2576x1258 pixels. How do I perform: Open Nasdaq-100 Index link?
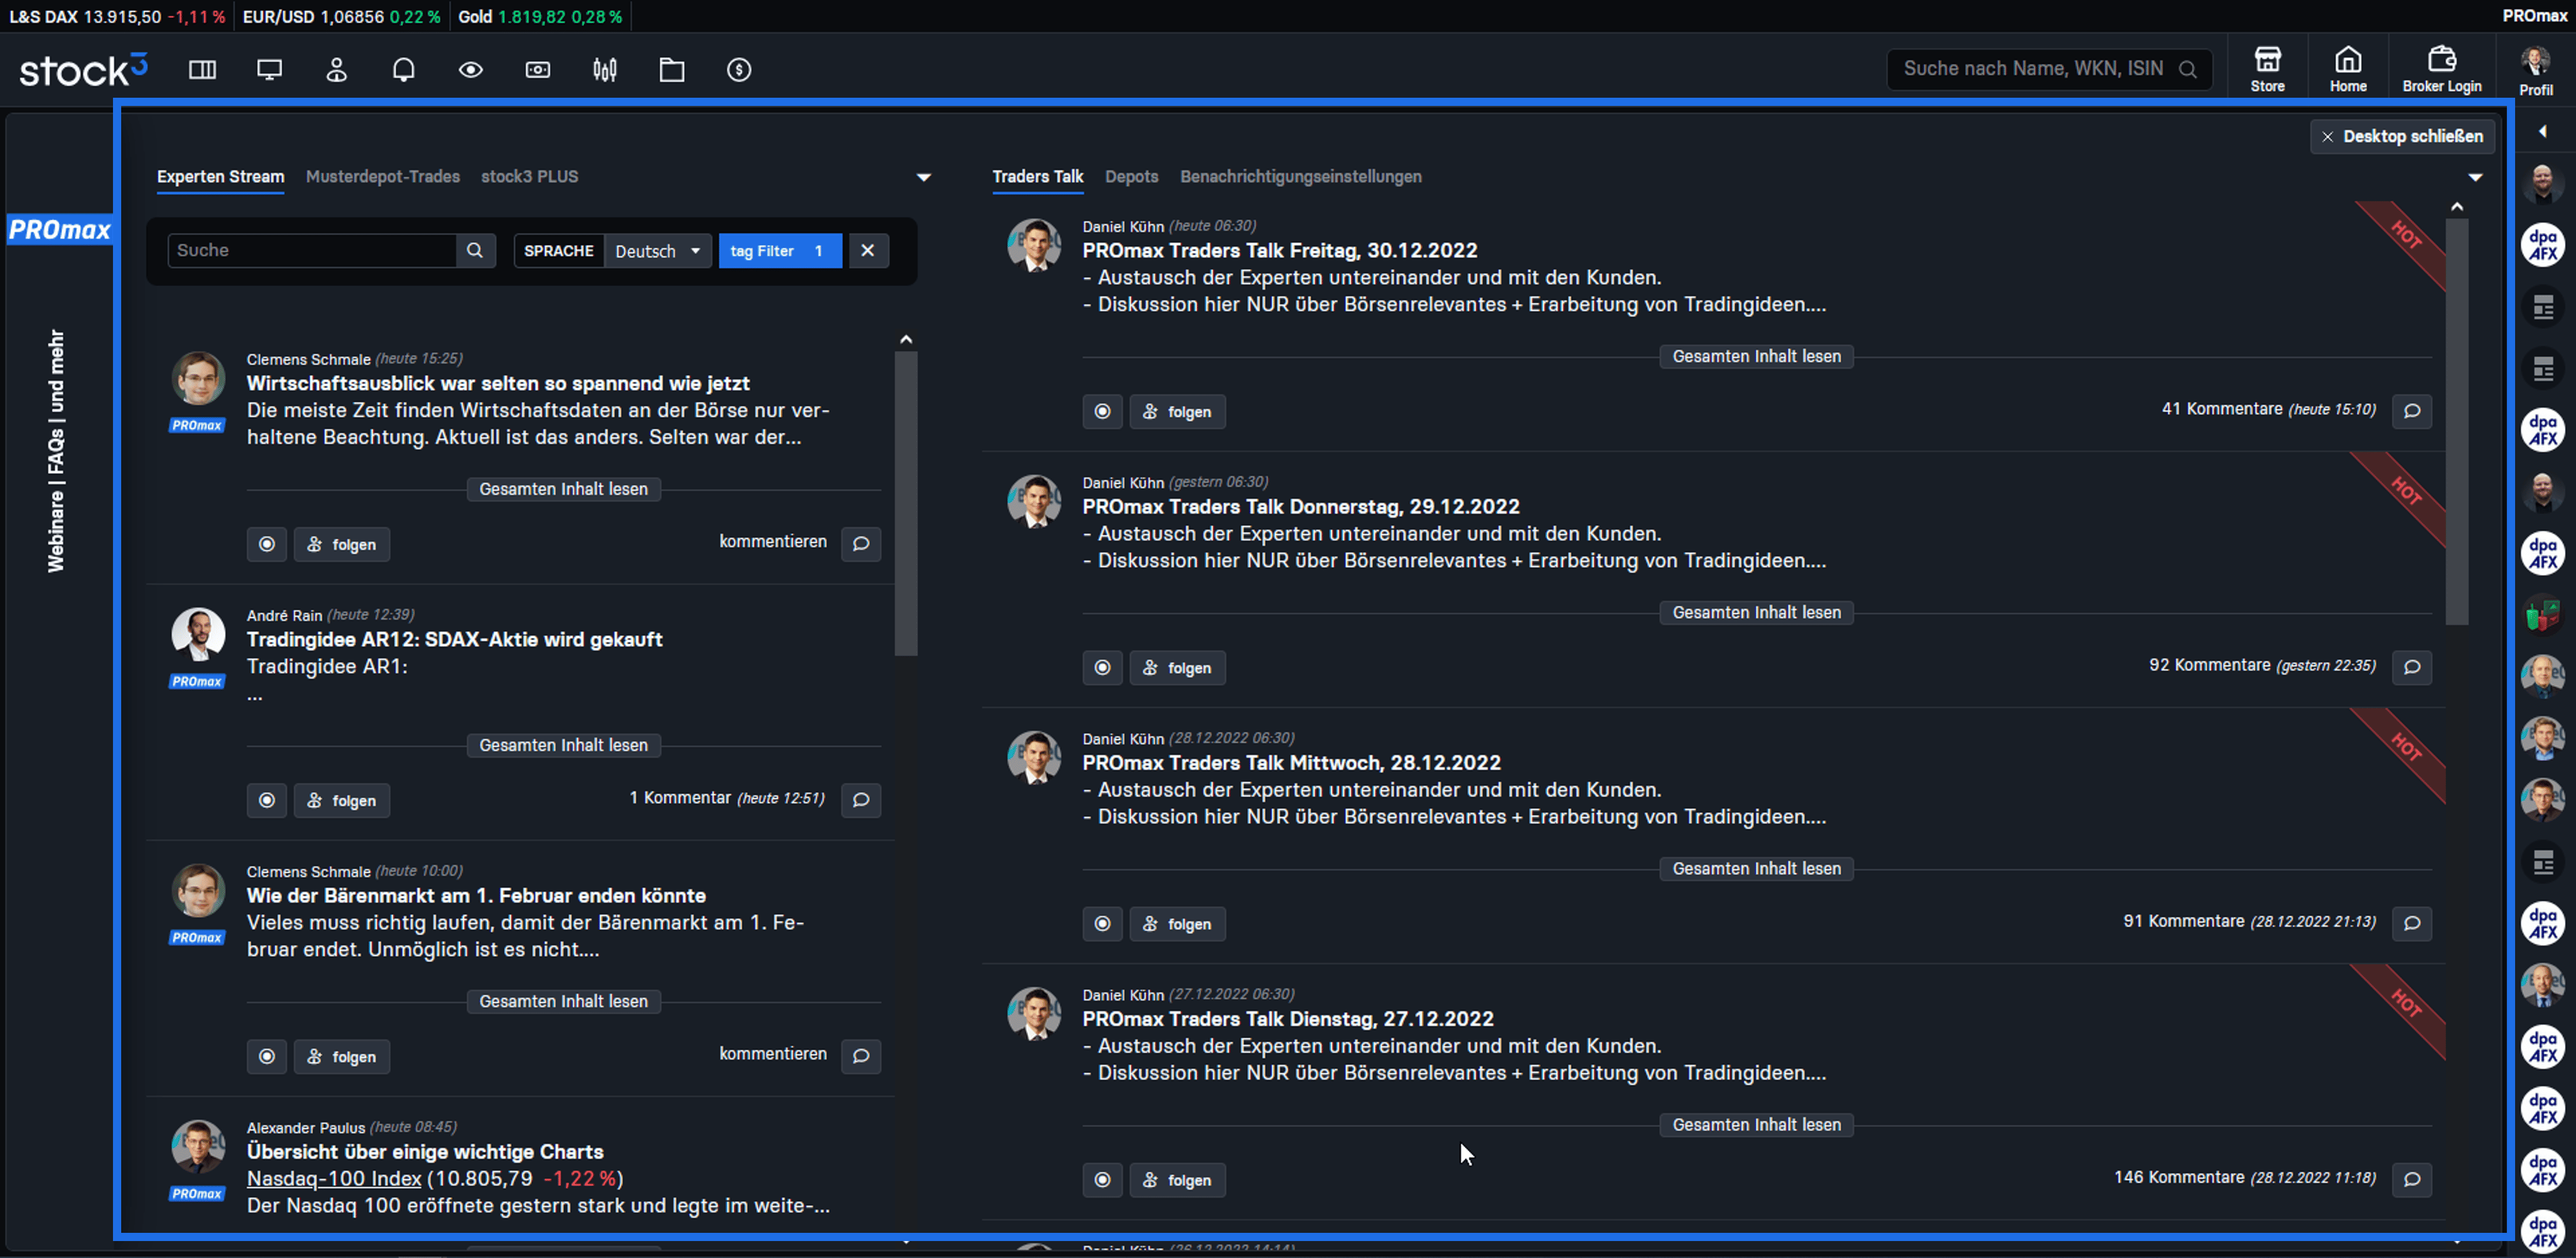334,1179
